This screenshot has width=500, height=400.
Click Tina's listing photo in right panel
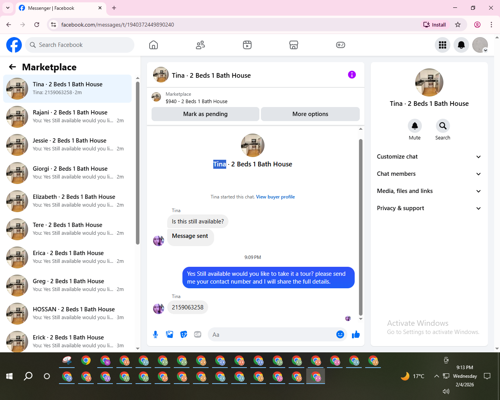tap(429, 82)
